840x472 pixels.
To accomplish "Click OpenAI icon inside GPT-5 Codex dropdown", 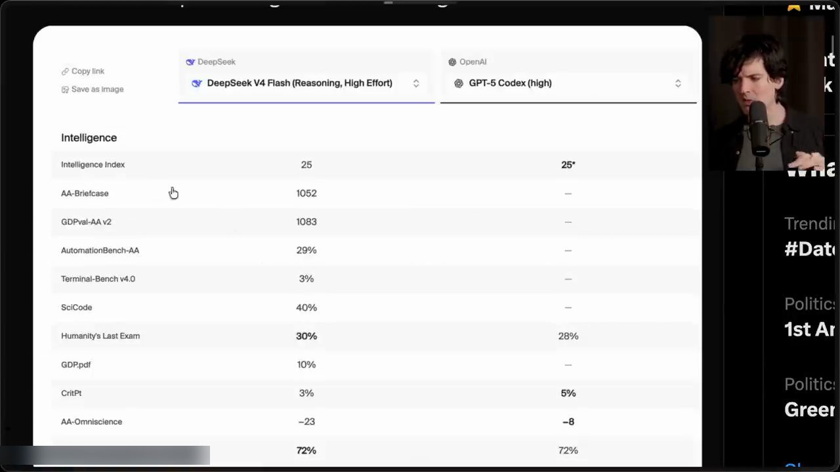I will (459, 83).
